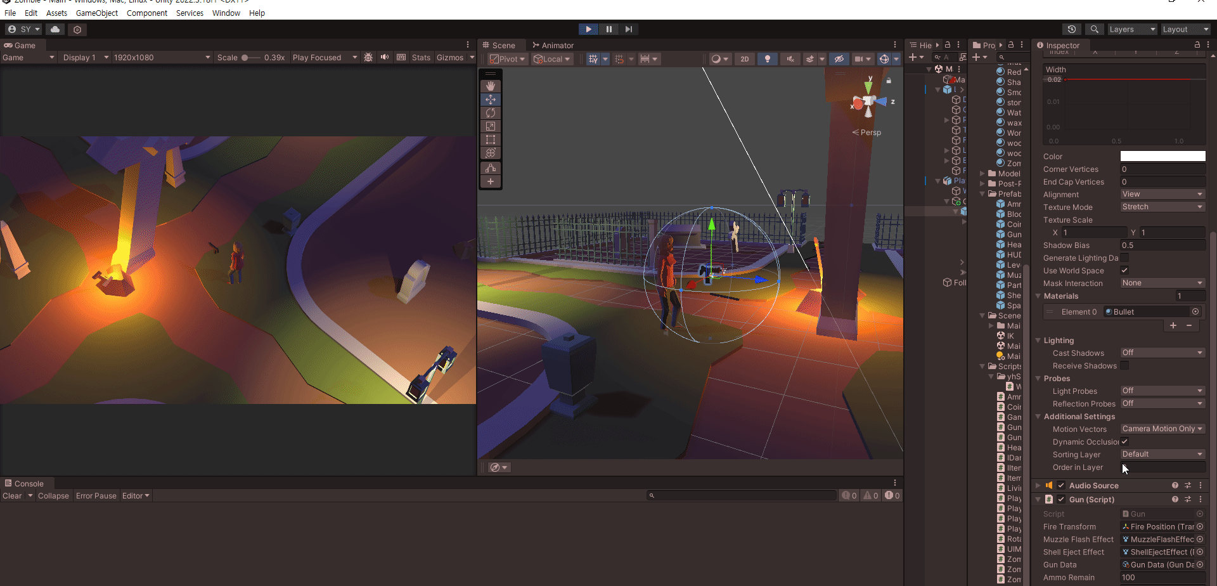Toggle scene visibility eye icon

point(839,59)
